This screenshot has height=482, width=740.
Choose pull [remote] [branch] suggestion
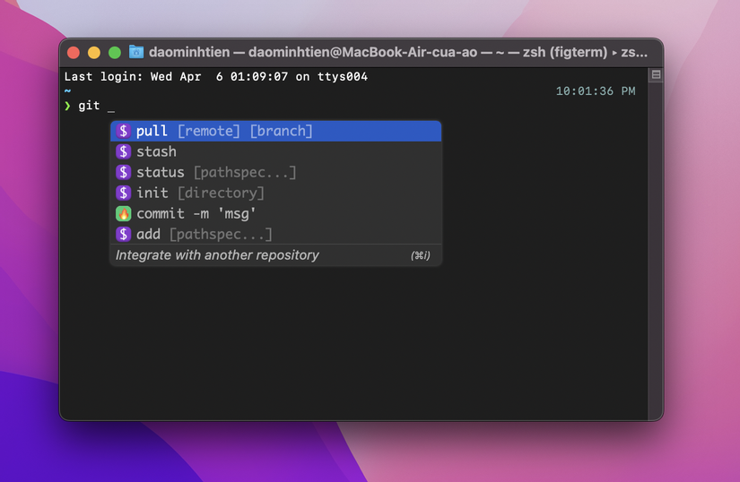point(276,131)
